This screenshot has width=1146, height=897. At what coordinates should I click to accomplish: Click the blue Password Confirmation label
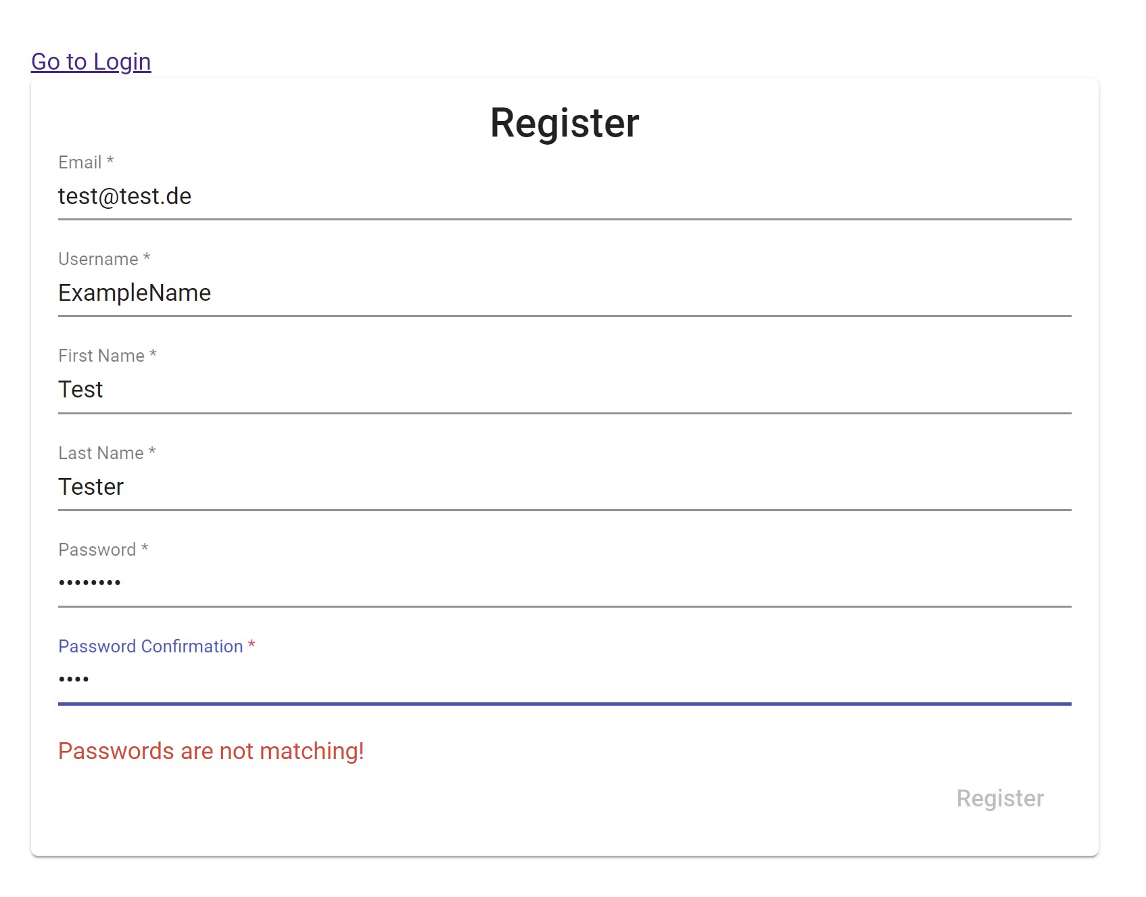[150, 646]
